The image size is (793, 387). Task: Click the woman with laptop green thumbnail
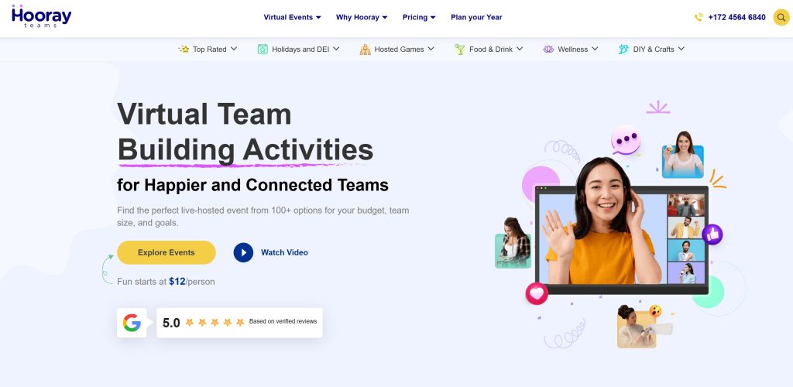(513, 244)
